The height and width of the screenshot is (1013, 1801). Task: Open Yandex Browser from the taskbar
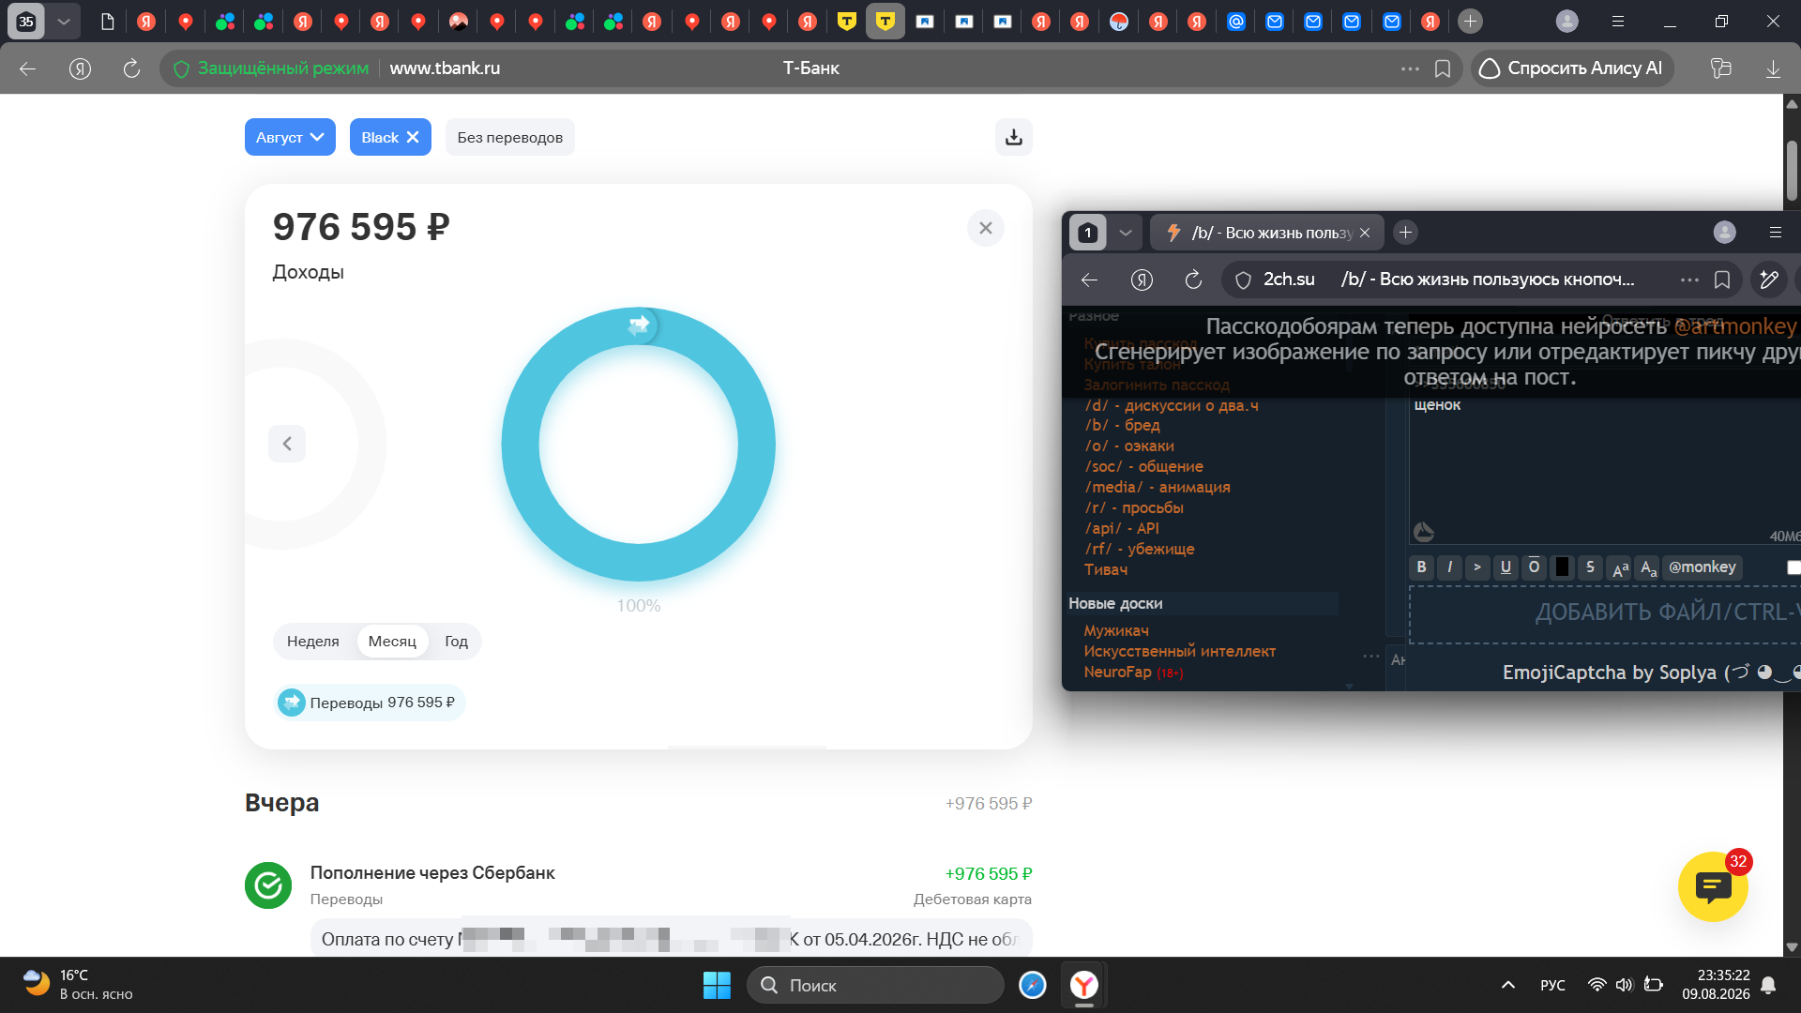[1084, 985]
